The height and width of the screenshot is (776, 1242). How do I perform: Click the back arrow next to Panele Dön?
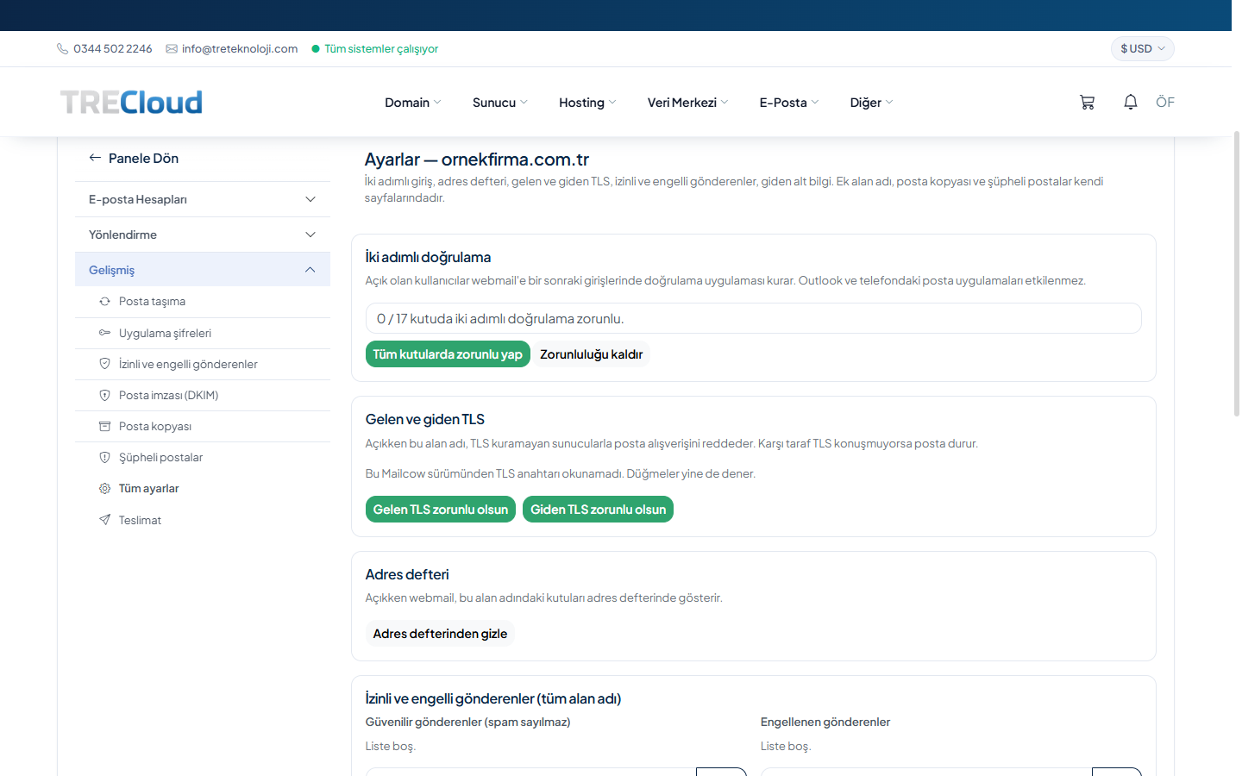coord(95,158)
